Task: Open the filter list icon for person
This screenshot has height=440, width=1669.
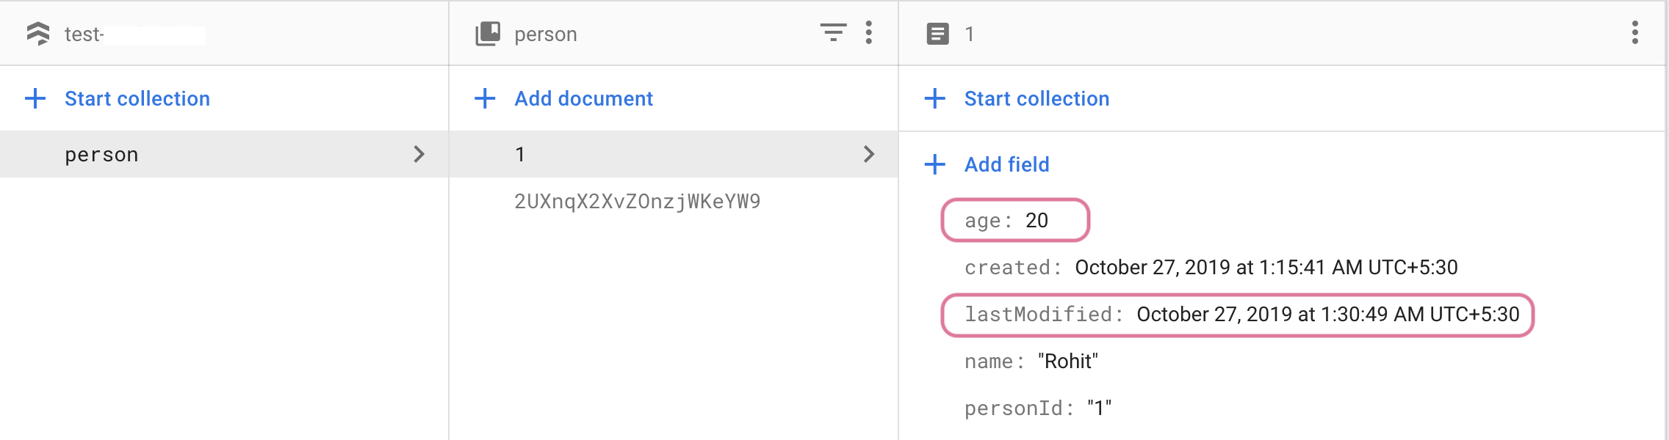Action: tap(833, 32)
